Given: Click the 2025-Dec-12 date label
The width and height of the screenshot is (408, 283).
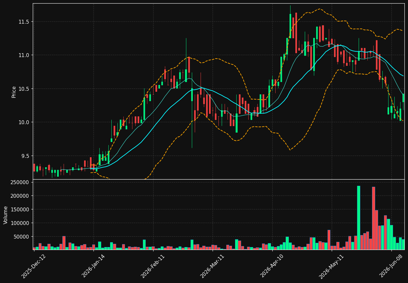Looking at the screenshot, I should [x=34, y=266].
